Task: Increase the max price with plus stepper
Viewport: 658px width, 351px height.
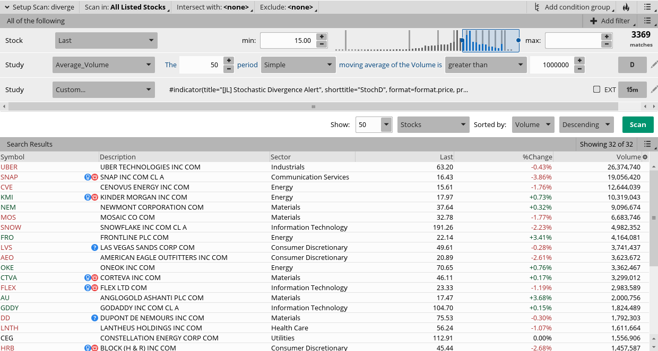Action: click(x=607, y=37)
